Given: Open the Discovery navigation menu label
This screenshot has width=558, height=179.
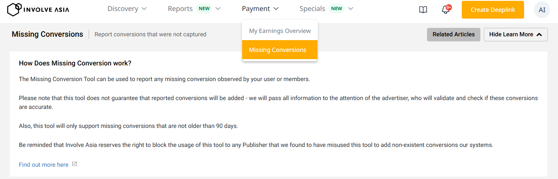Looking at the screenshot, I should click(x=123, y=9).
